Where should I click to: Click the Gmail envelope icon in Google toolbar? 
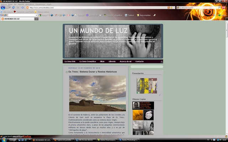68,15
